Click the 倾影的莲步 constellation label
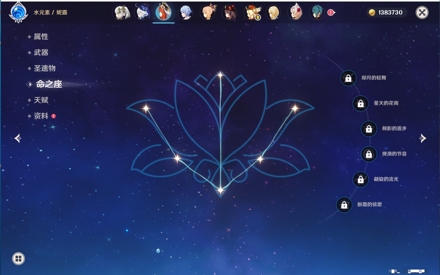Screen dimensions: 440x275 tap(394, 128)
